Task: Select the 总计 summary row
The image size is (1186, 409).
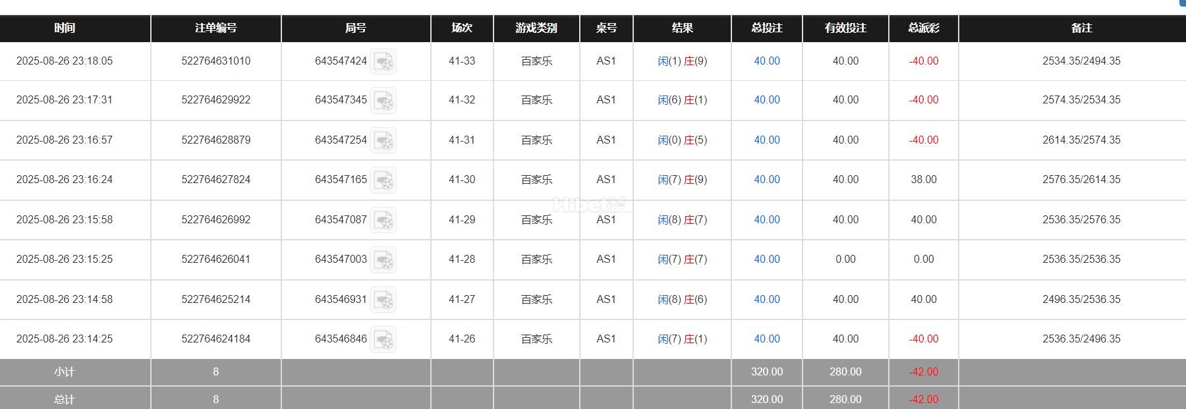Action: tap(63, 399)
